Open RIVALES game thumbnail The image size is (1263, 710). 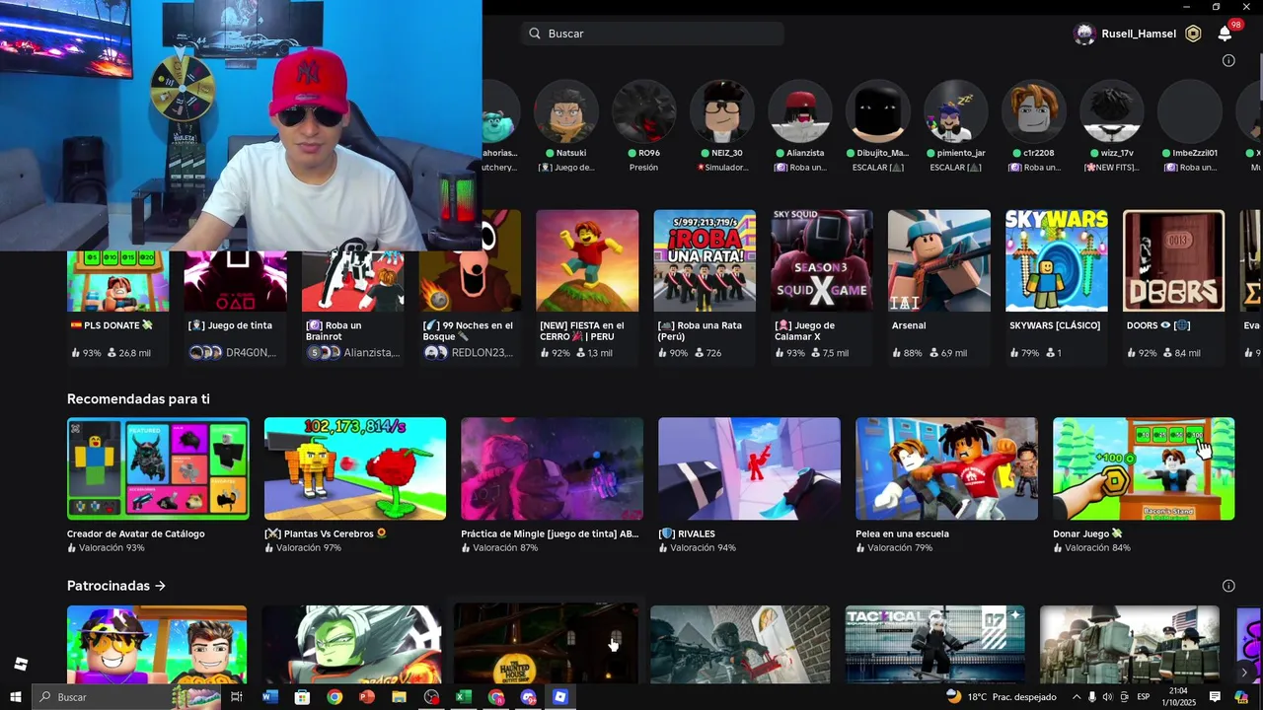pyautogui.click(x=750, y=468)
